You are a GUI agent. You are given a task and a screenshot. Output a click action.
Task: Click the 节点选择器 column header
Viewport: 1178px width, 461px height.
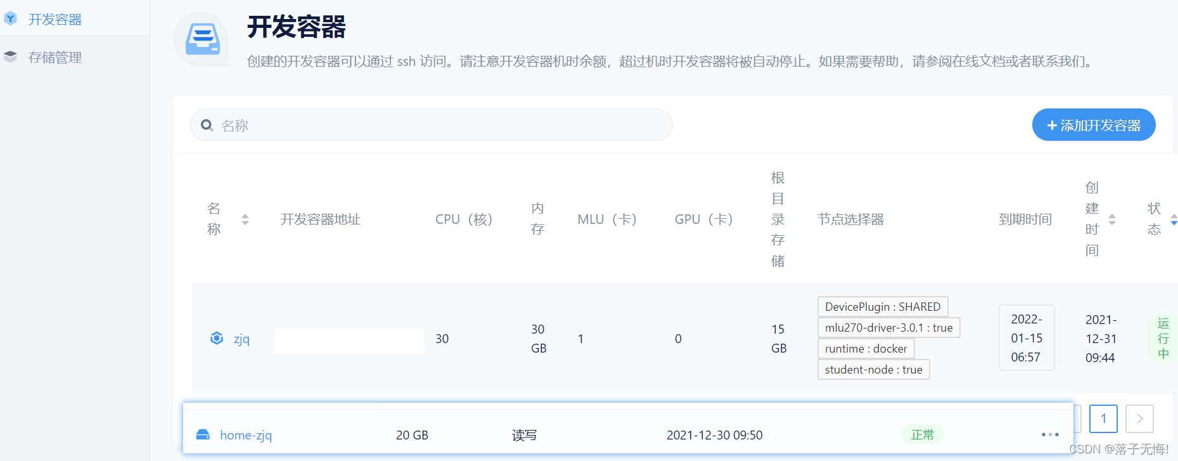pyautogui.click(x=851, y=219)
